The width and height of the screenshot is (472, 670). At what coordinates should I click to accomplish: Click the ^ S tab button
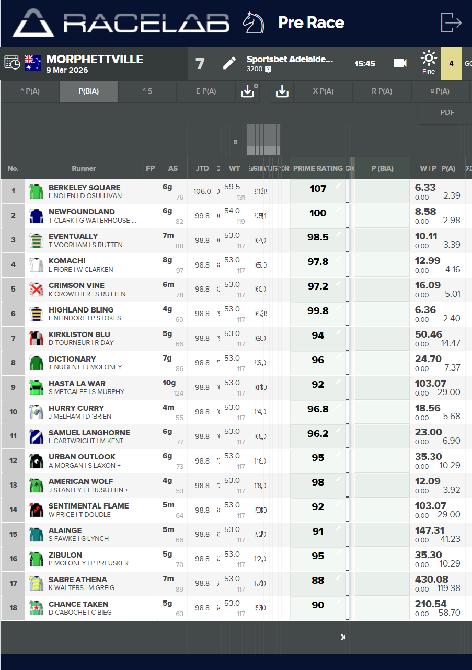147,91
